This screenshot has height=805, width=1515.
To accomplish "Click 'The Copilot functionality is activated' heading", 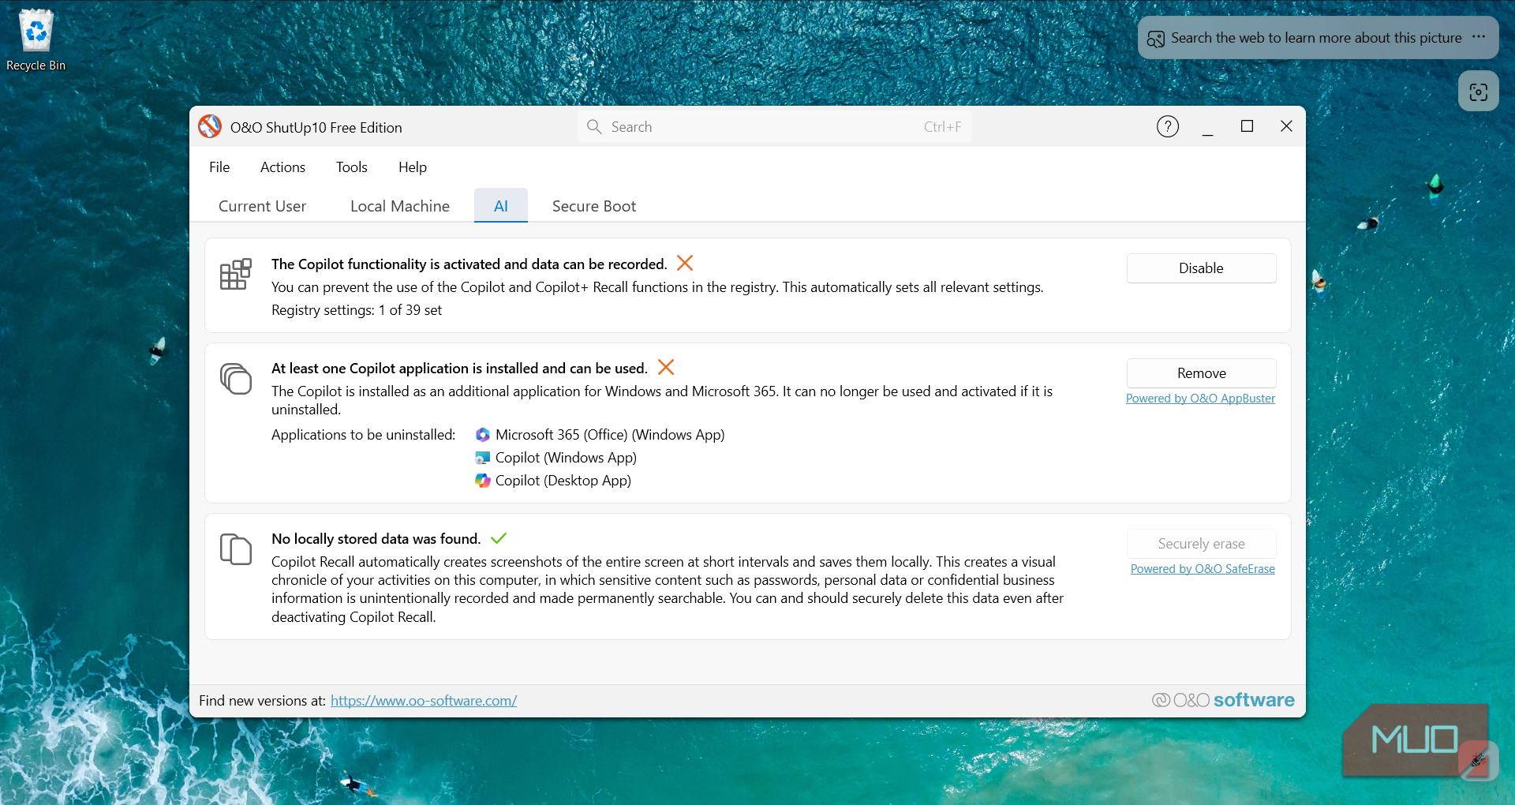I will click(469, 264).
